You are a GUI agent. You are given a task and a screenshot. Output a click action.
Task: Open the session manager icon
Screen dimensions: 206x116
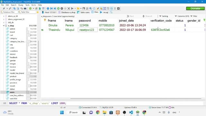coord(4,9)
